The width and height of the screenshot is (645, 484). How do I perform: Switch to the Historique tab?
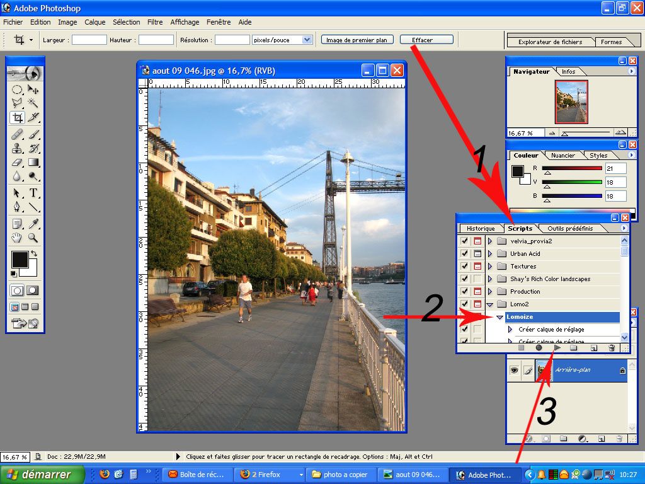tap(481, 228)
